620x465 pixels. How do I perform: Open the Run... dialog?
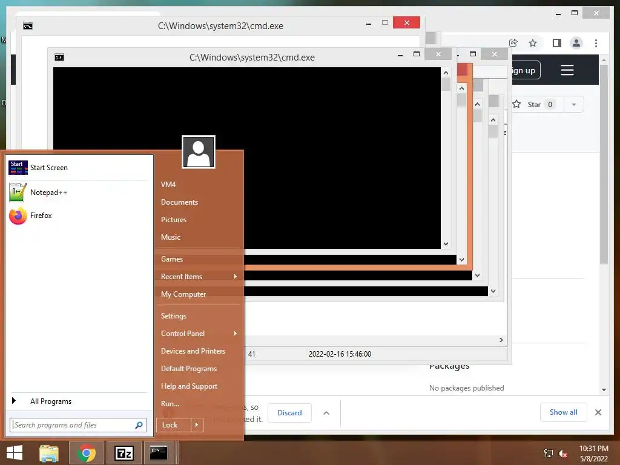pos(170,404)
